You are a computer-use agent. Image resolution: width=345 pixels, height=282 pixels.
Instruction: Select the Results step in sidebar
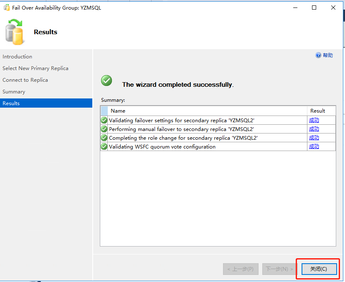point(11,103)
